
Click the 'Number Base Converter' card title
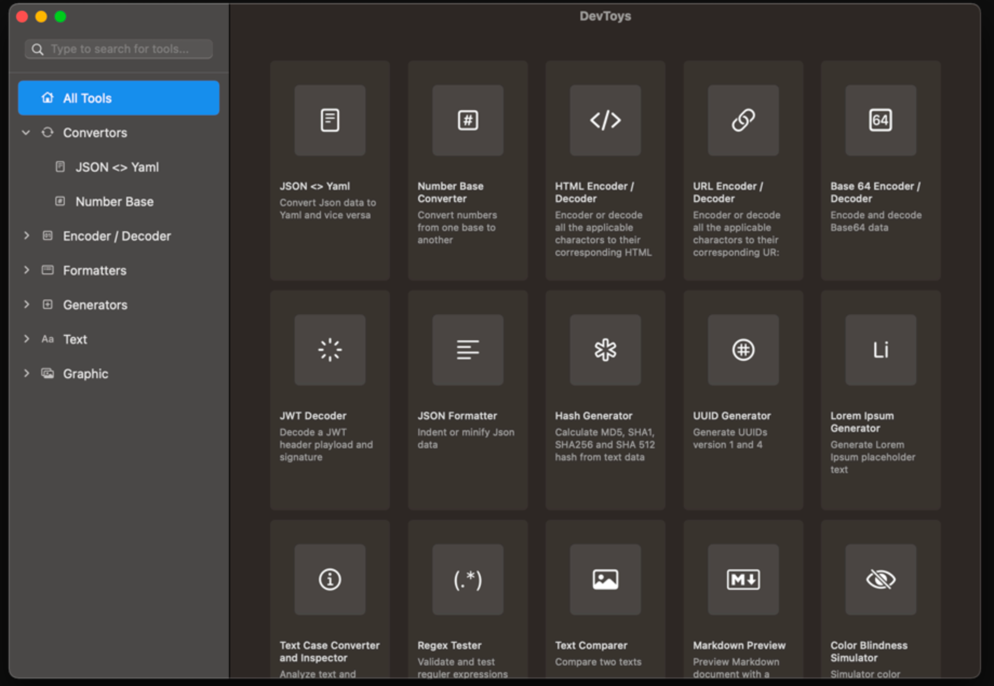click(451, 192)
